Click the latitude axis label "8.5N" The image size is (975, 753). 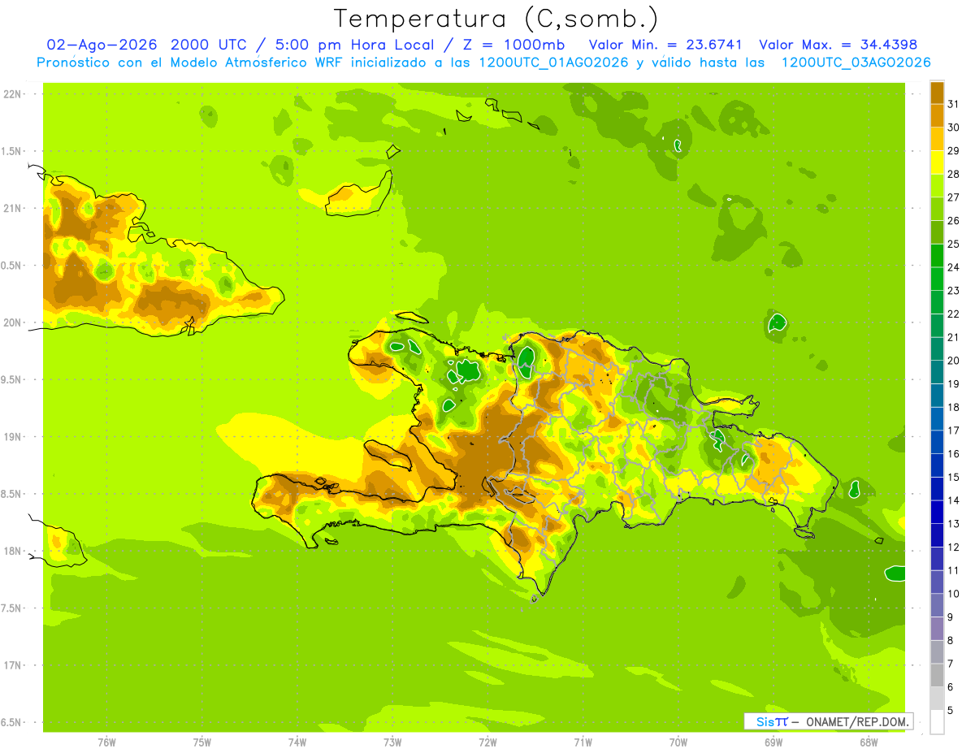tap(11, 494)
